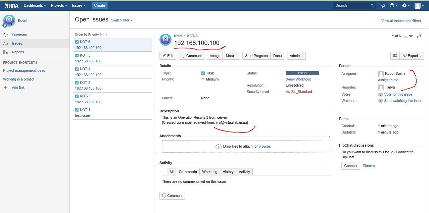
Task: Open the administration gear menu
Action: [406, 6]
